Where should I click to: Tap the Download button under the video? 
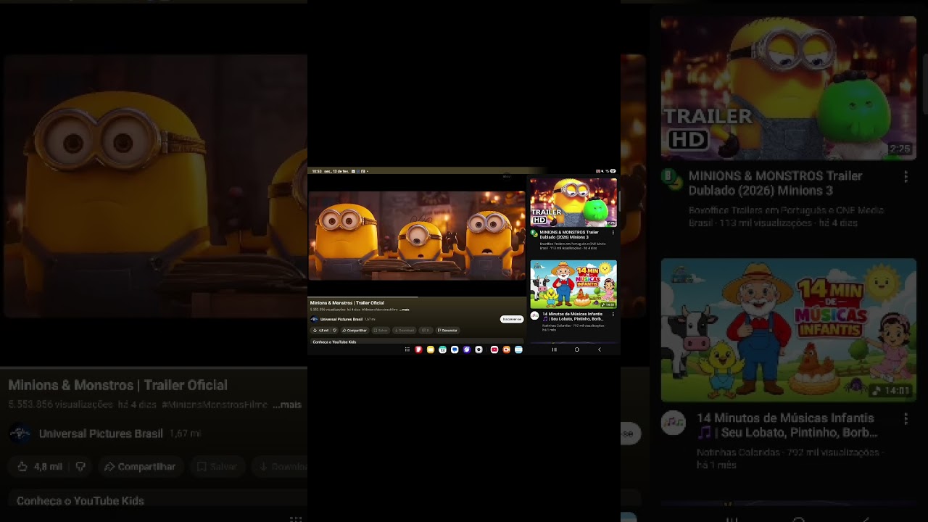pyautogui.click(x=405, y=330)
